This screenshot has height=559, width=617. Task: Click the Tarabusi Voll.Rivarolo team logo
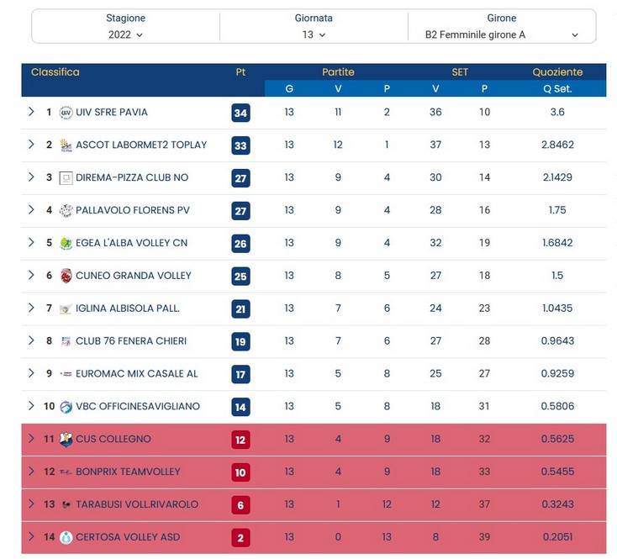coord(66,504)
